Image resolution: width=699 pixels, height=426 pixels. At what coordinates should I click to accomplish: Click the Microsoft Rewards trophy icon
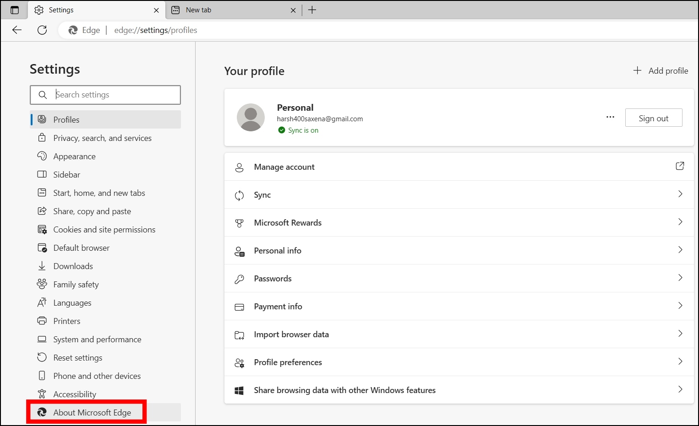tap(239, 223)
